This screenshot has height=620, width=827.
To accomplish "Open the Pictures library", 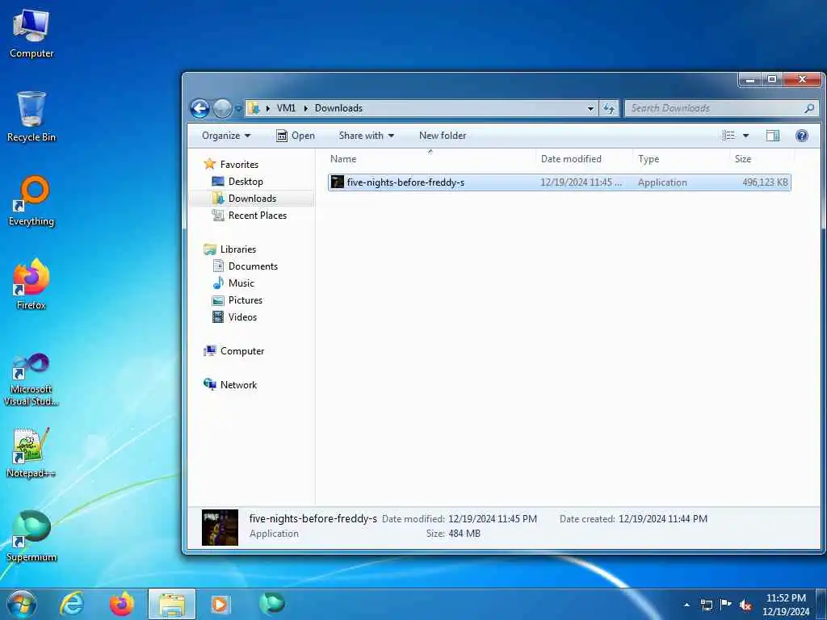I will click(245, 300).
